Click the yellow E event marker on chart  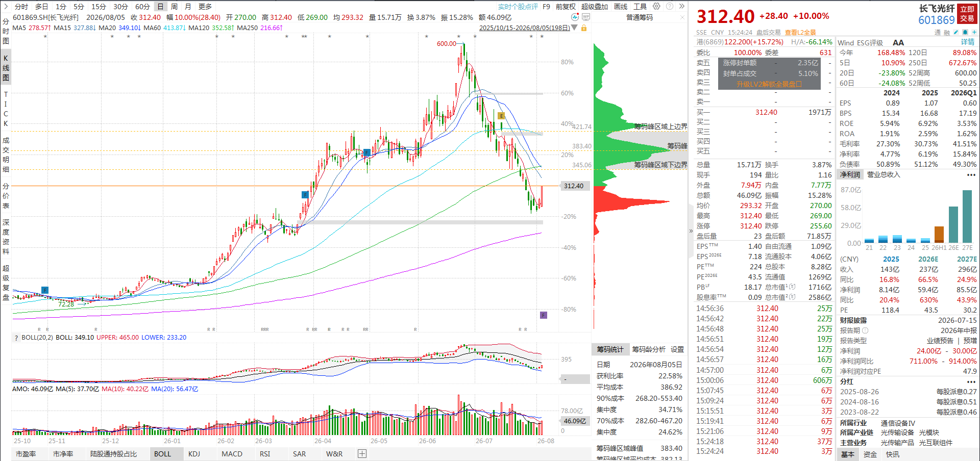[501, 116]
